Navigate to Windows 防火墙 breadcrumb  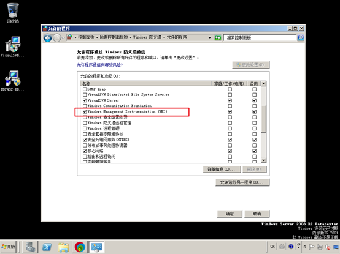point(147,37)
